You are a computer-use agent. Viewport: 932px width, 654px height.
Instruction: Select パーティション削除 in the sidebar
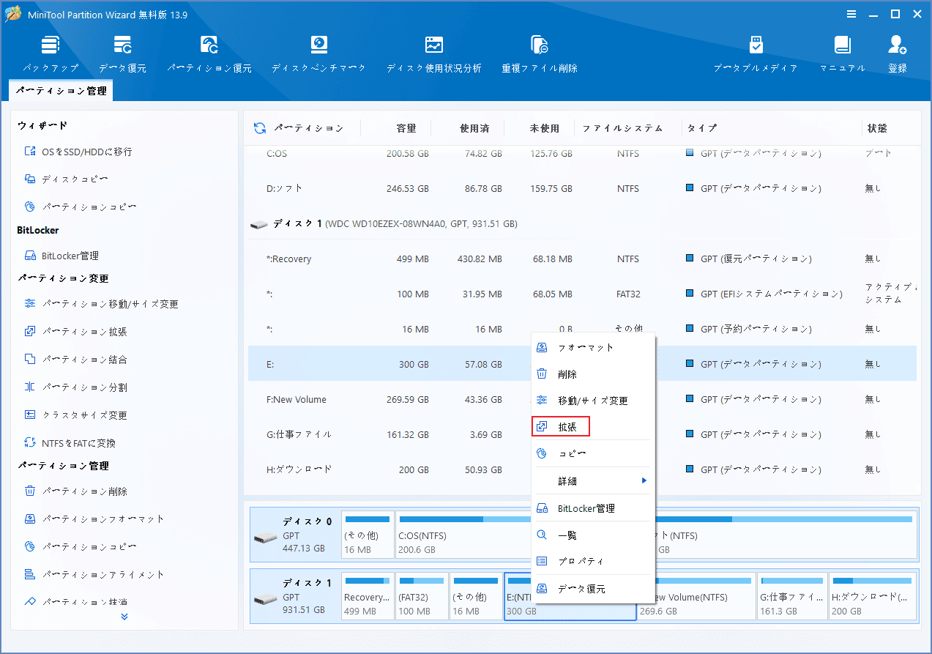tap(76, 491)
